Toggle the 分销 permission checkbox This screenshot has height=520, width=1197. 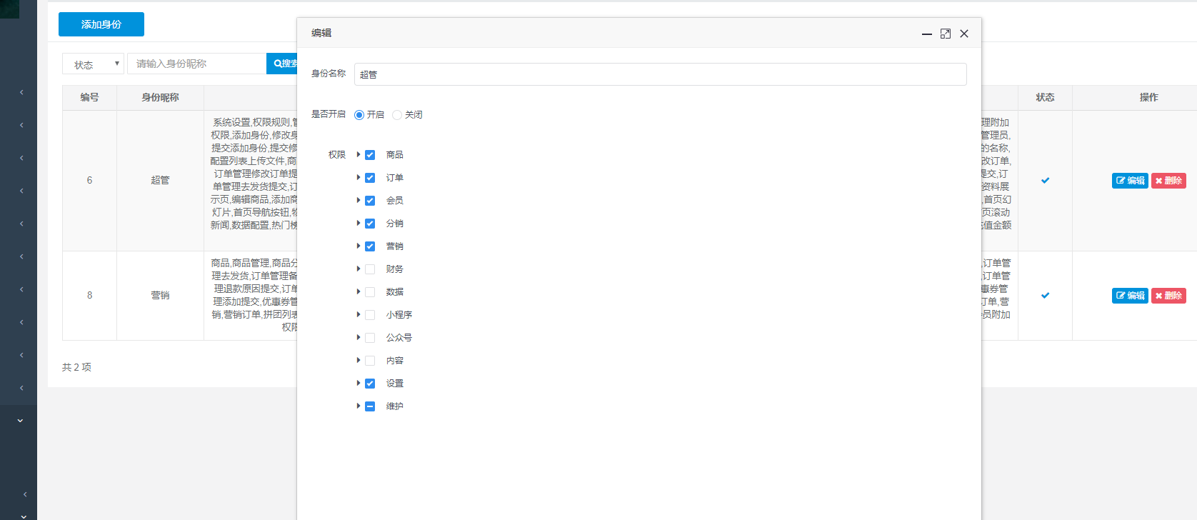(370, 224)
